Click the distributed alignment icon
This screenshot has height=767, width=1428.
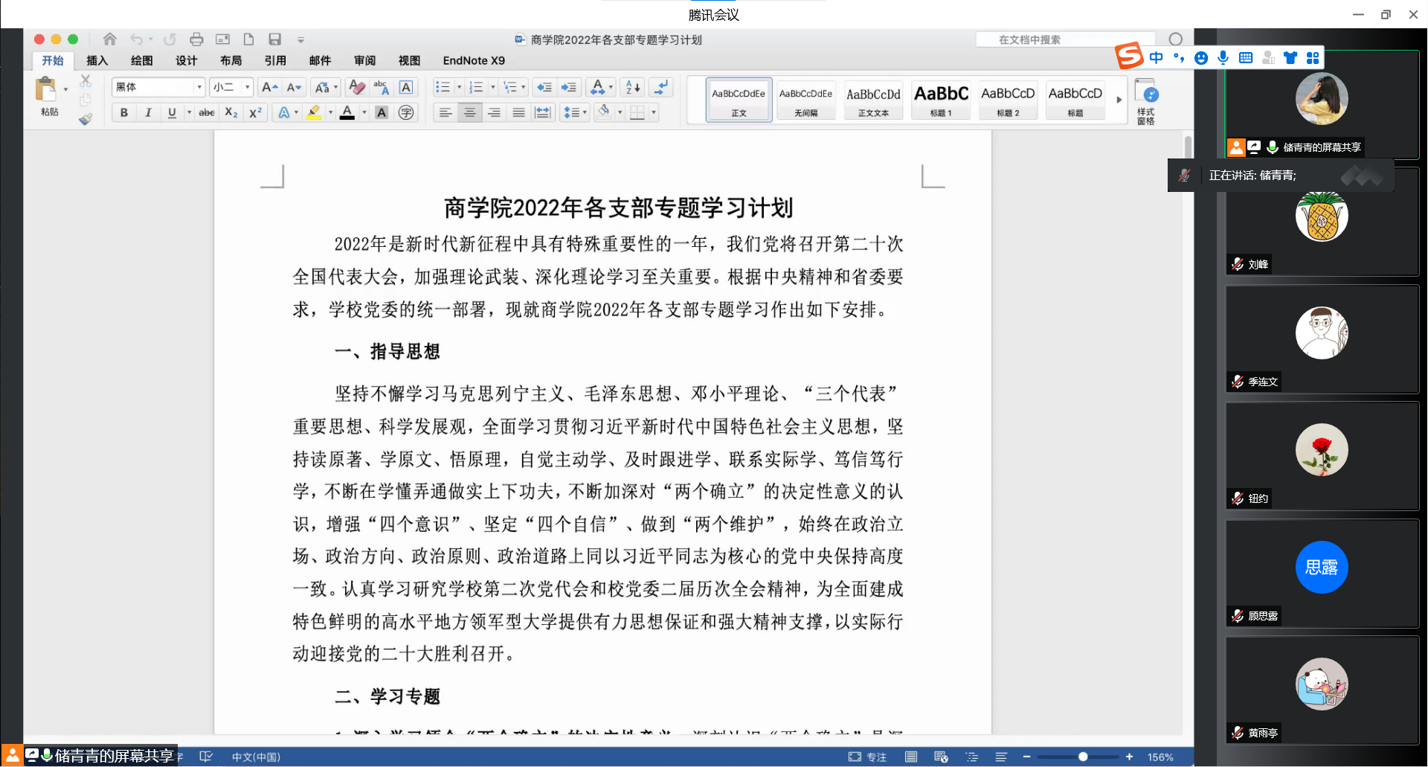(543, 112)
